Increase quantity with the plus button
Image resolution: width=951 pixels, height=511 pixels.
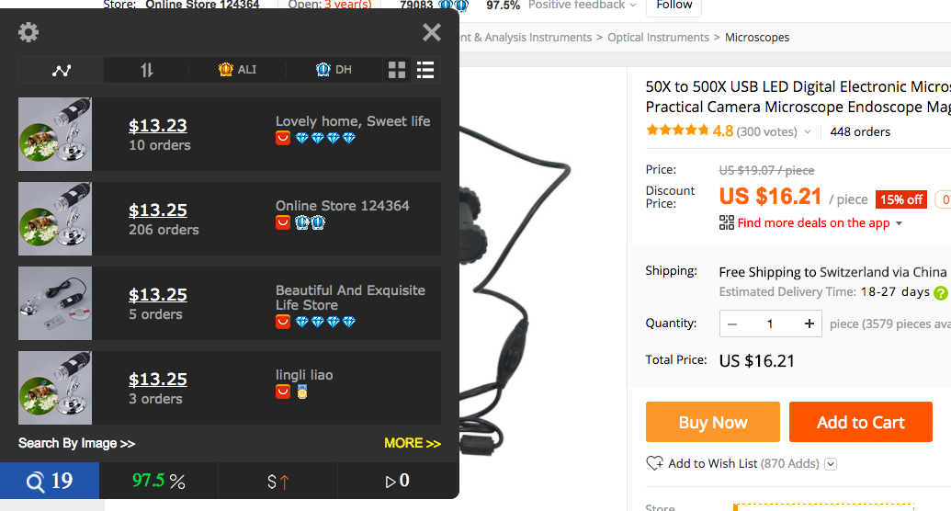809,324
